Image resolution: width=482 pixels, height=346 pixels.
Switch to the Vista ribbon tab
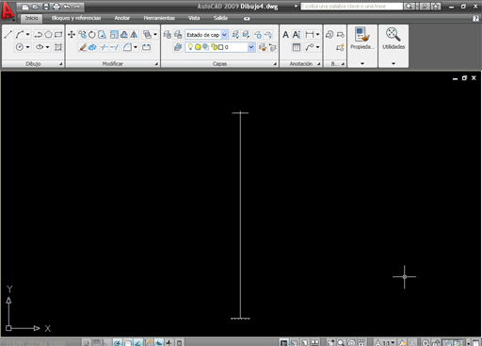pyautogui.click(x=194, y=18)
